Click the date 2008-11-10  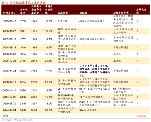click(9, 90)
